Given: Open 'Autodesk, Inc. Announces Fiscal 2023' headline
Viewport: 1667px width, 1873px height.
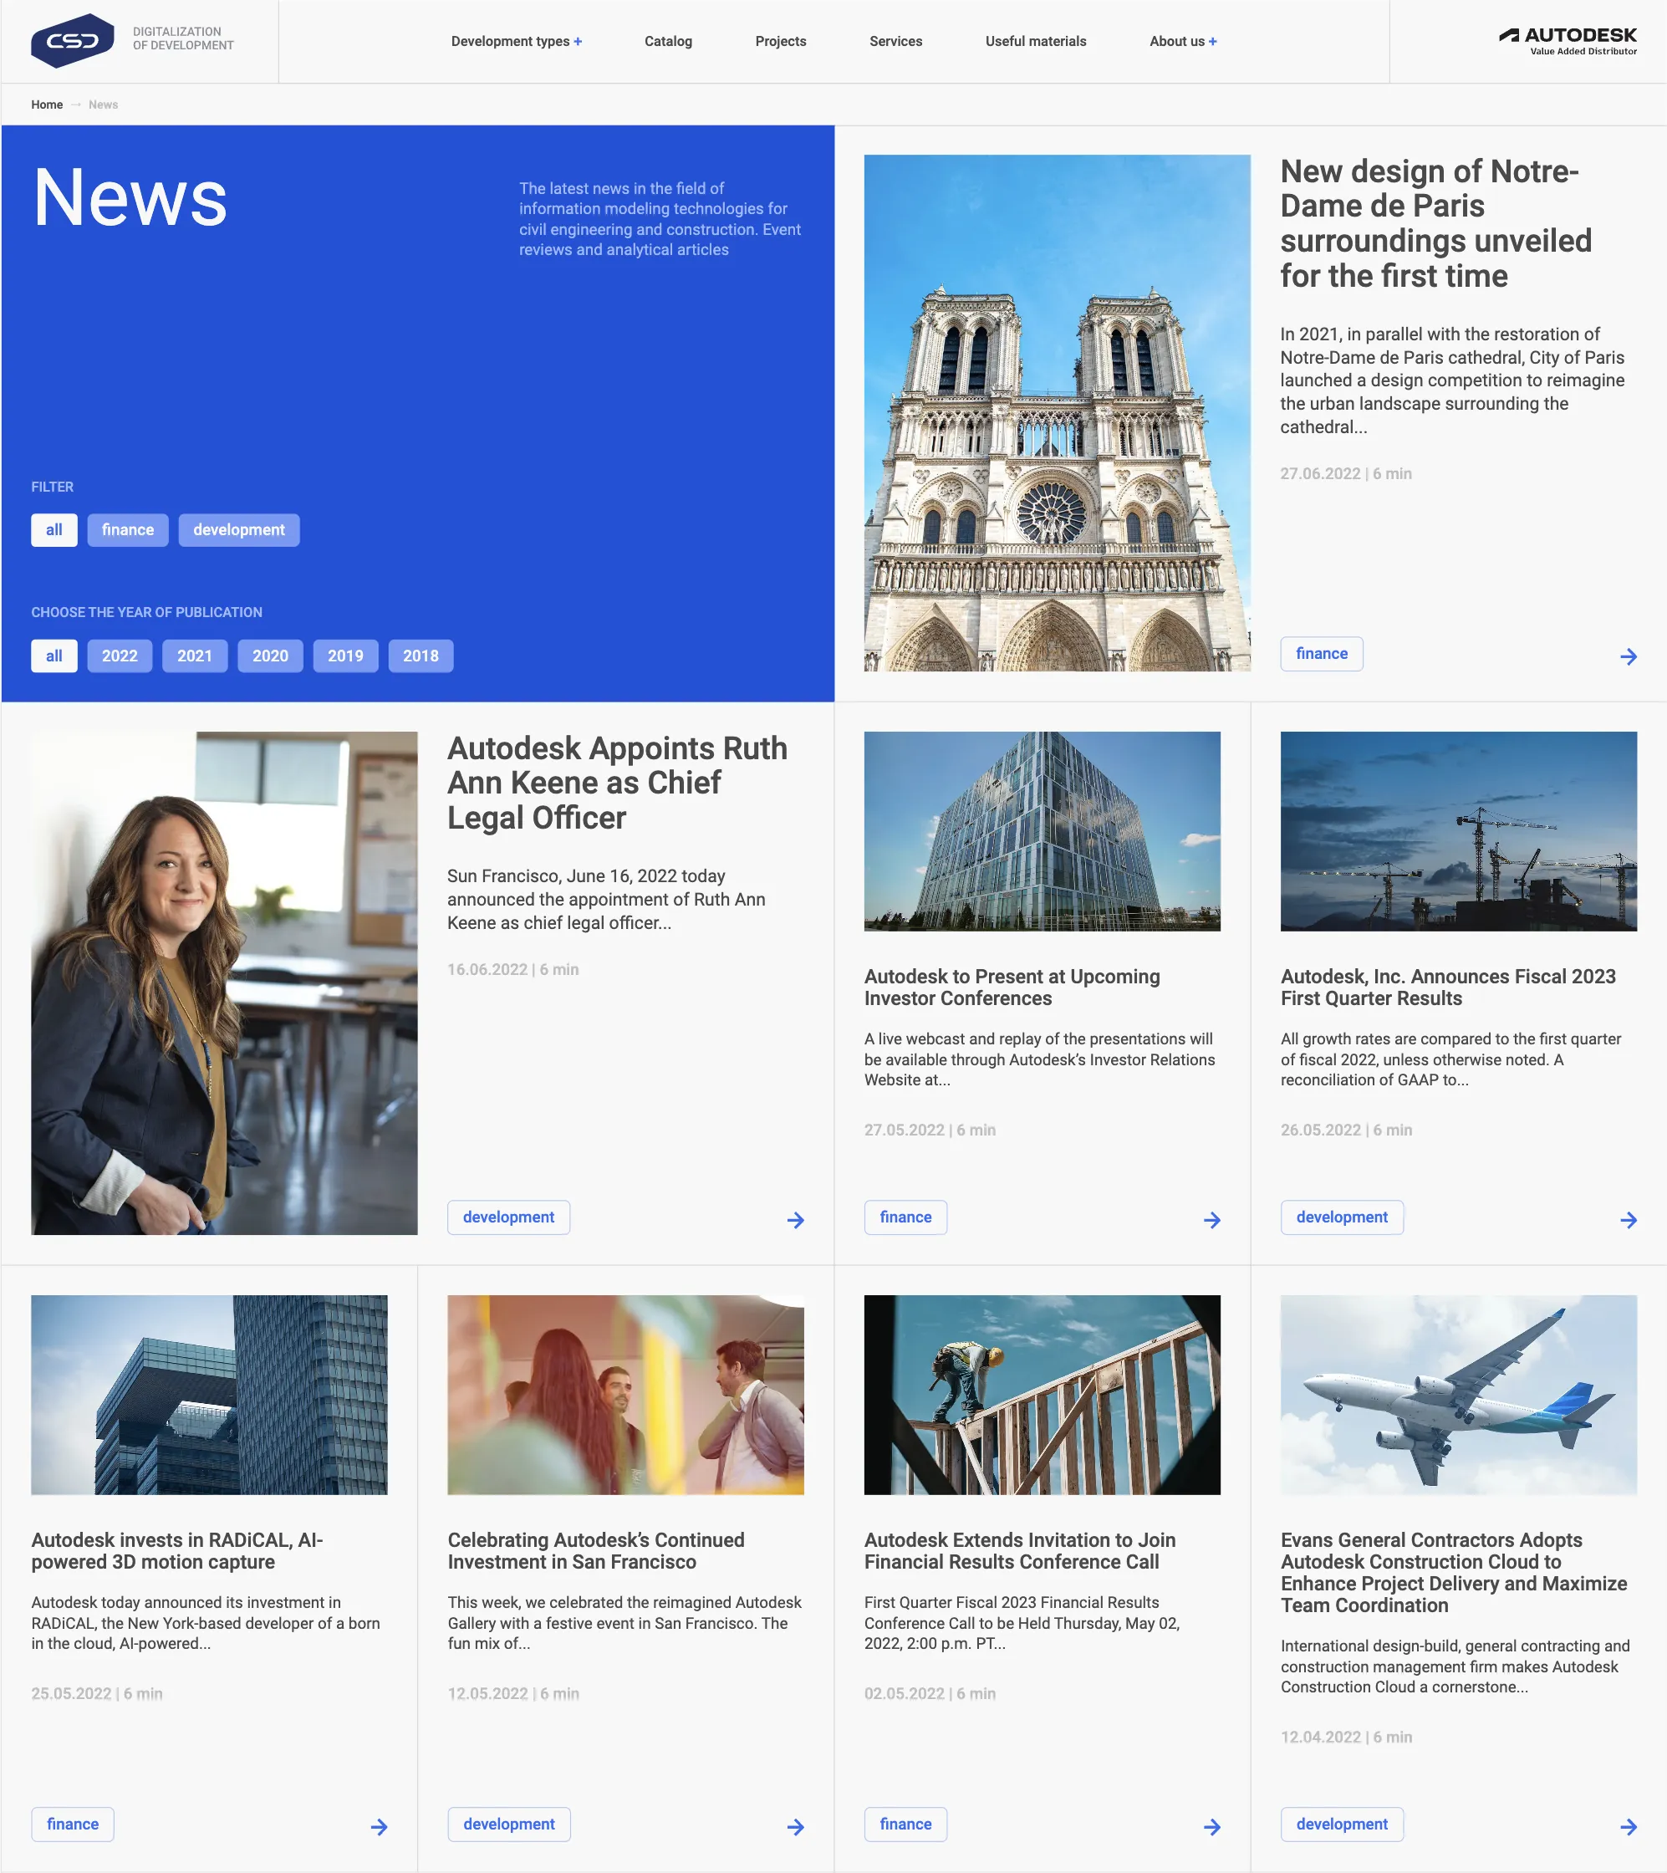Looking at the screenshot, I should pyautogui.click(x=1447, y=988).
